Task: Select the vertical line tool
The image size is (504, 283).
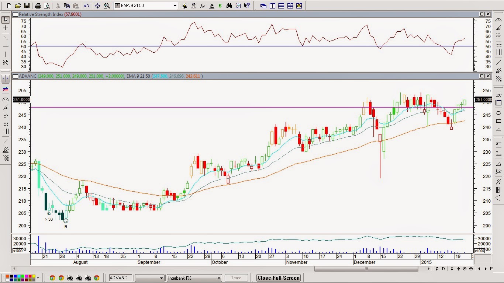Action: (6, 55)
